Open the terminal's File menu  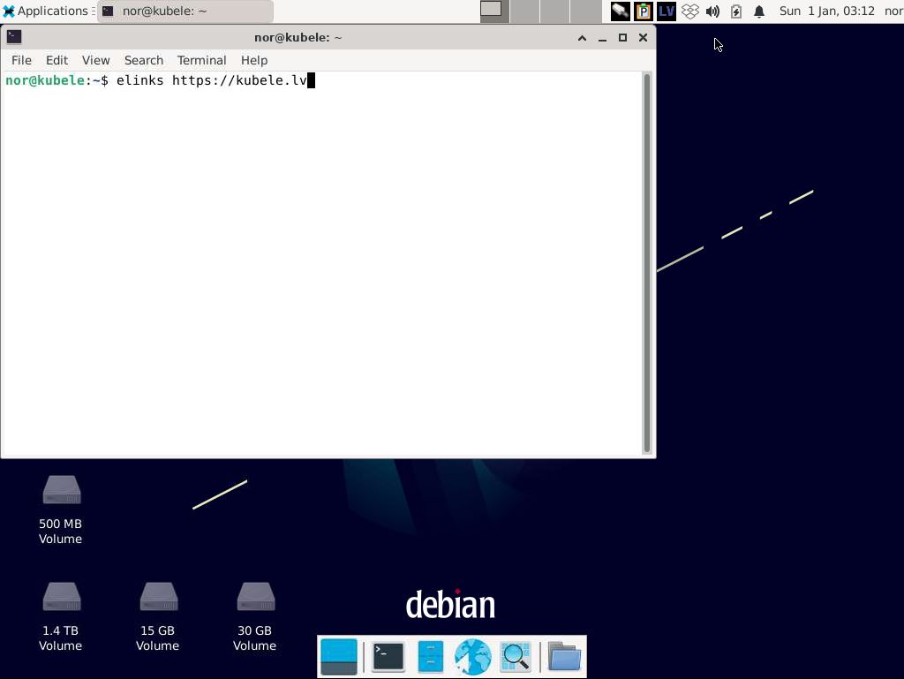tap(21, 60)
